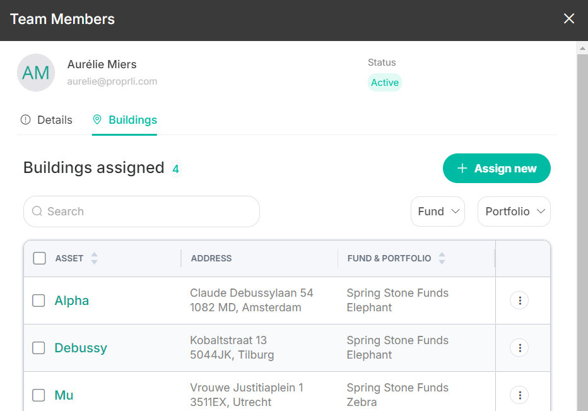Check the Debussy row checkbox
Screen dimensions: 588x411
(x=38, y=348)
